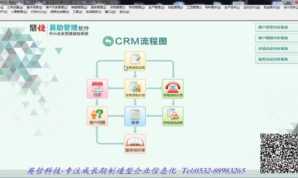
Task: Open the 服务管理(E) menu
Action: coord(98,7)
